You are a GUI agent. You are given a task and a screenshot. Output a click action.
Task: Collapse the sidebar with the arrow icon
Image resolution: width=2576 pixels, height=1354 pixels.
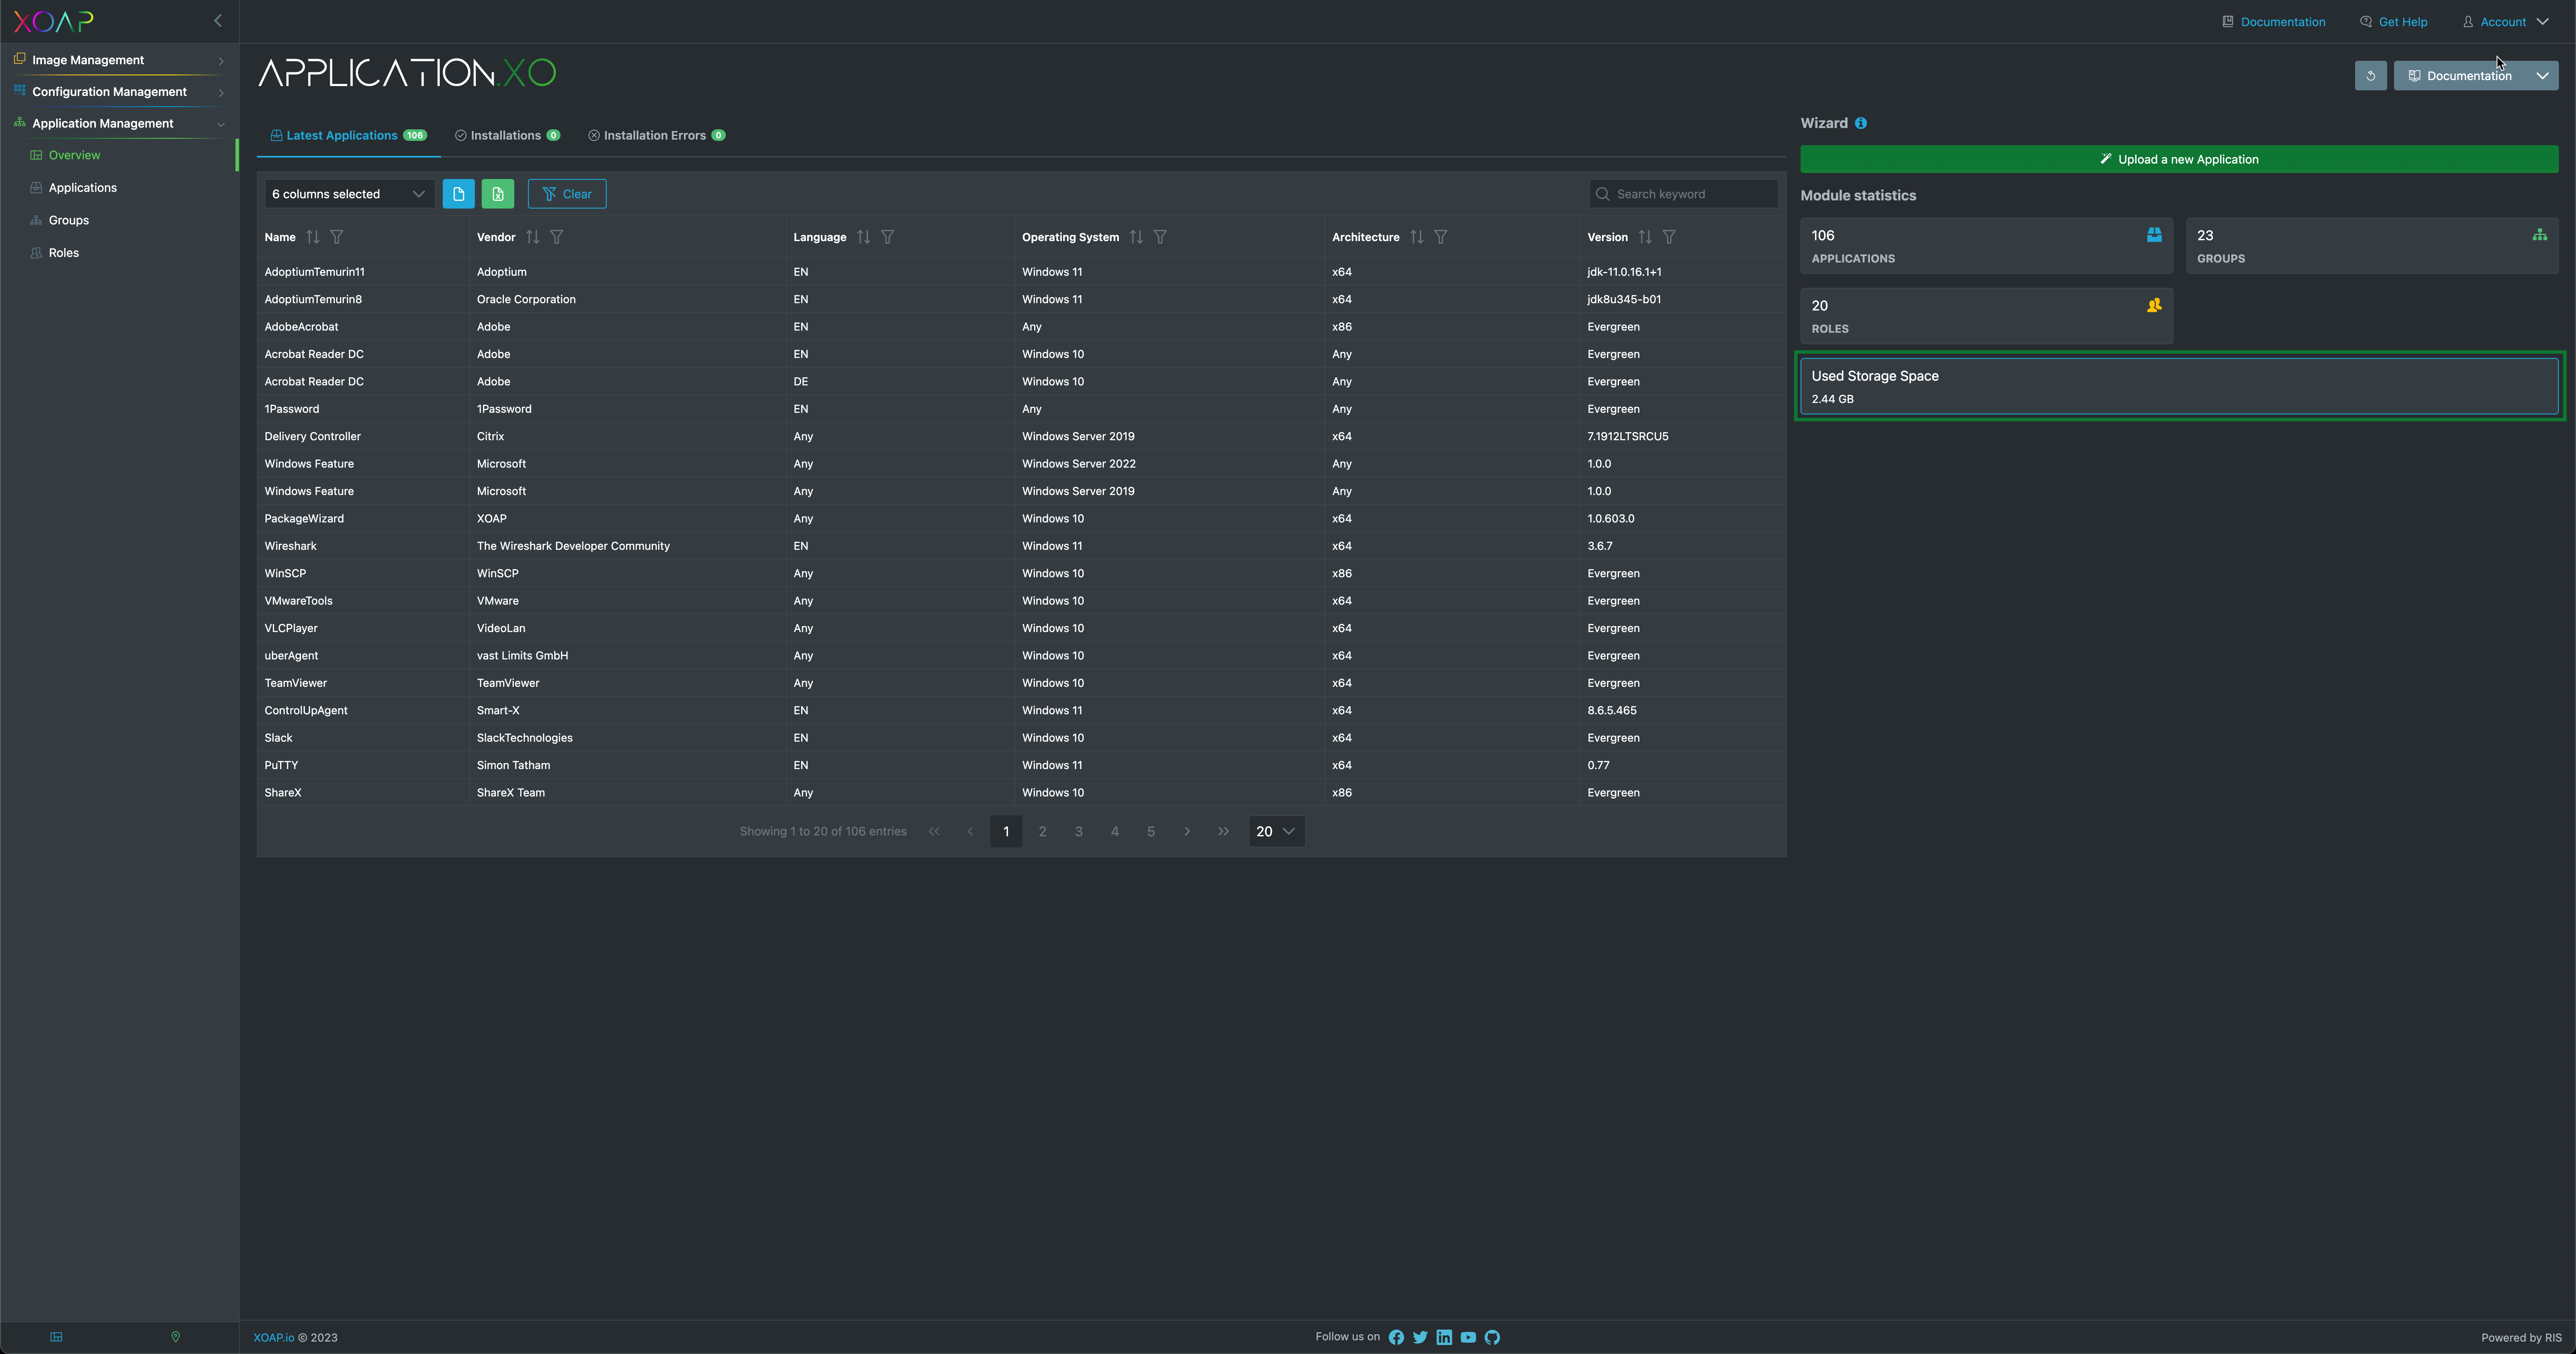[218, 21]
